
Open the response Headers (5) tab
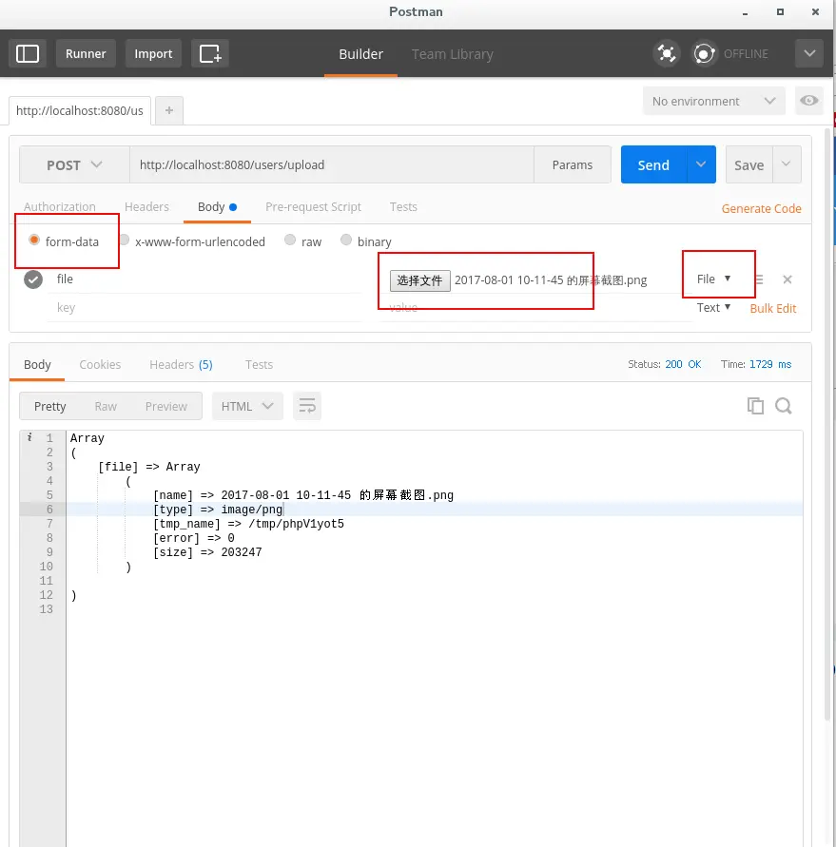click(x=181, y=365)
